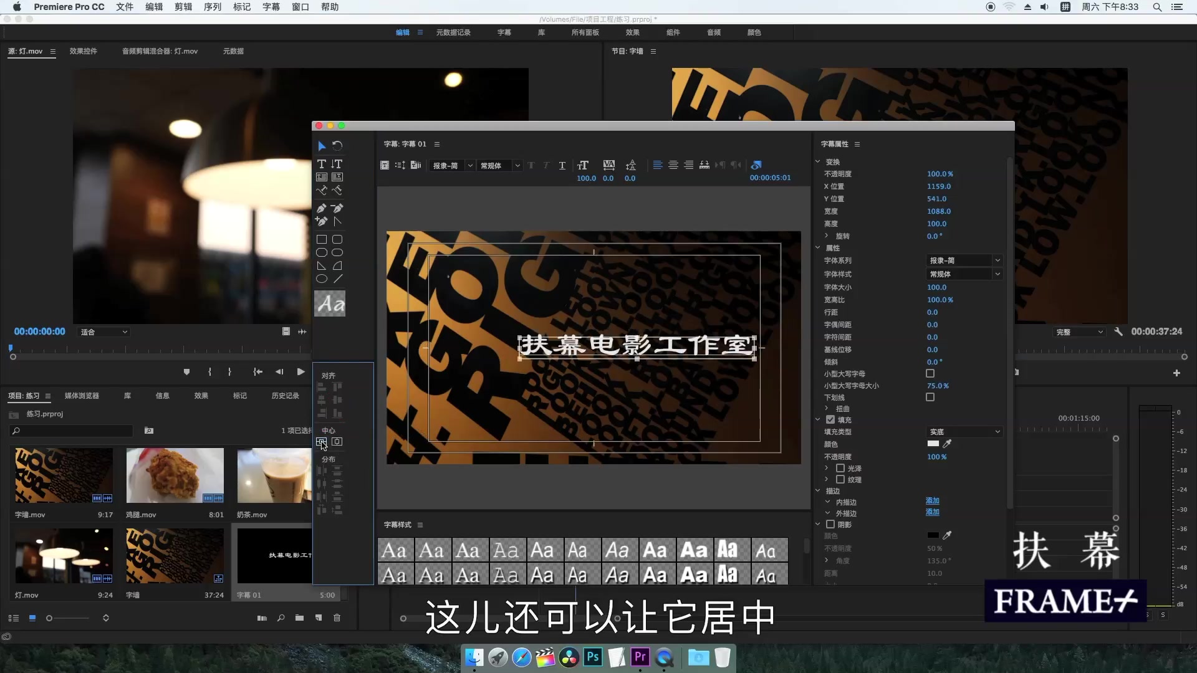
Task: Select the Add Anchor Point tool
Action: point(322,221)
